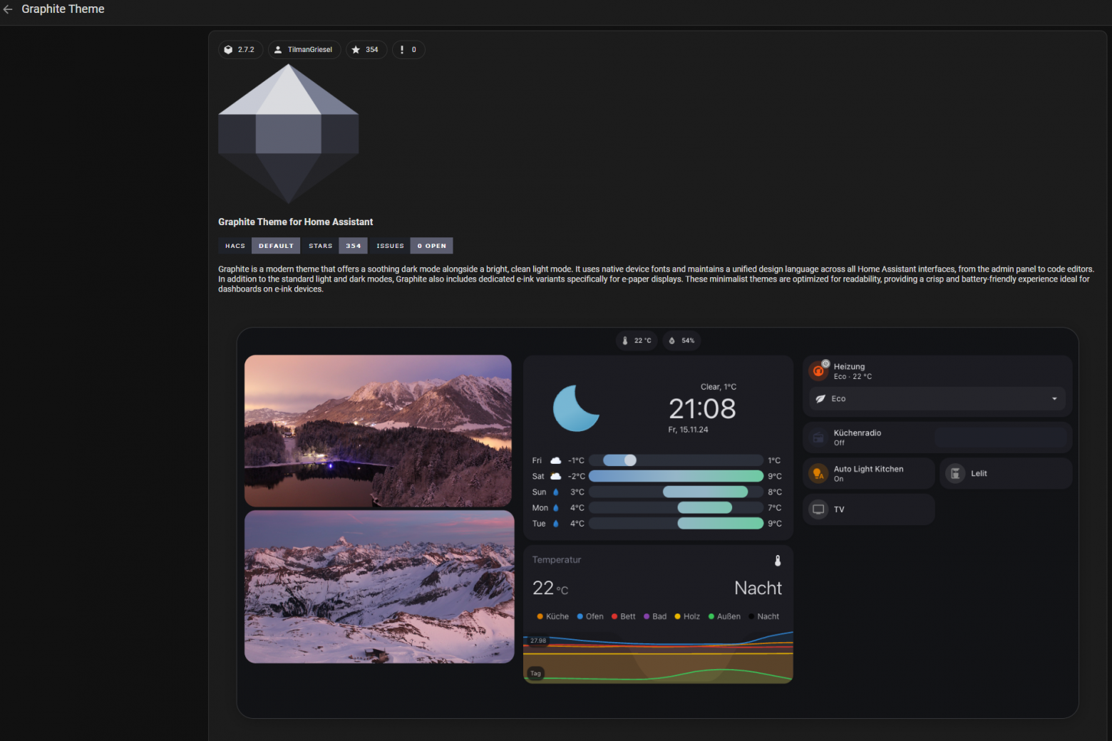Click the Fri temperature range bar
1112x741 pixels.
[676, 461]
